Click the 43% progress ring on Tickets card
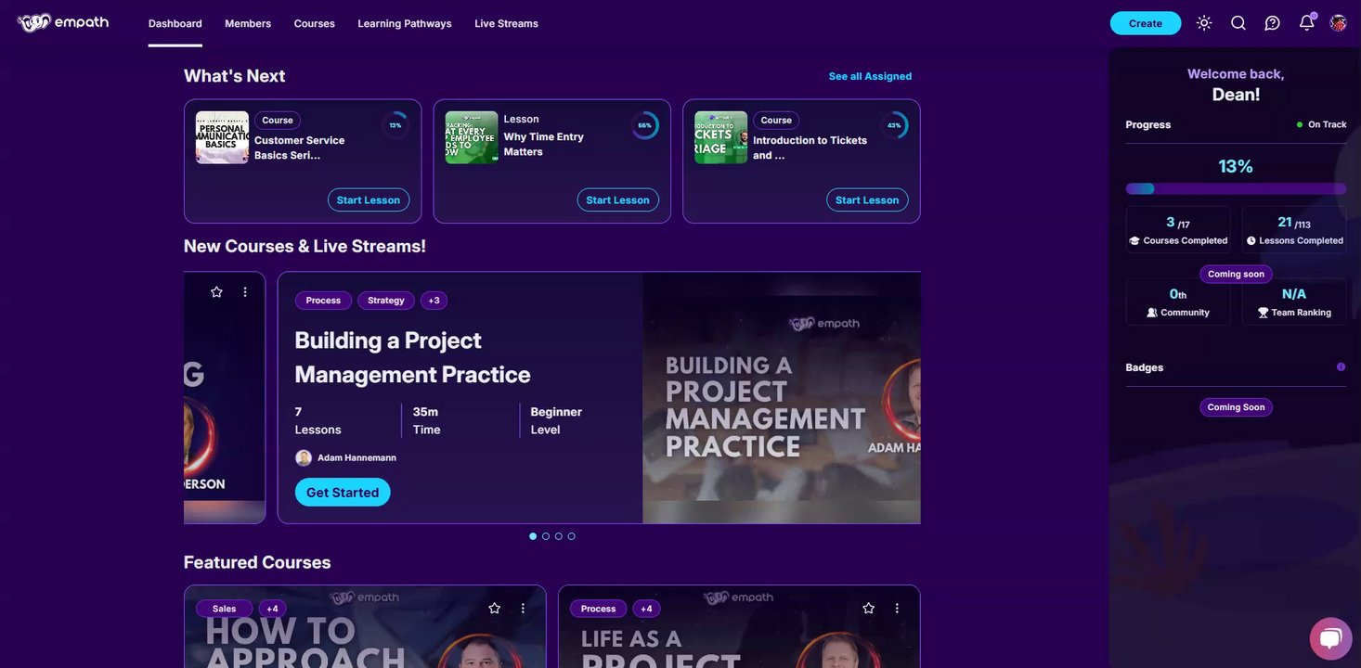The height and width of the screenshot is (668, 1361). [x=894, y=125]
